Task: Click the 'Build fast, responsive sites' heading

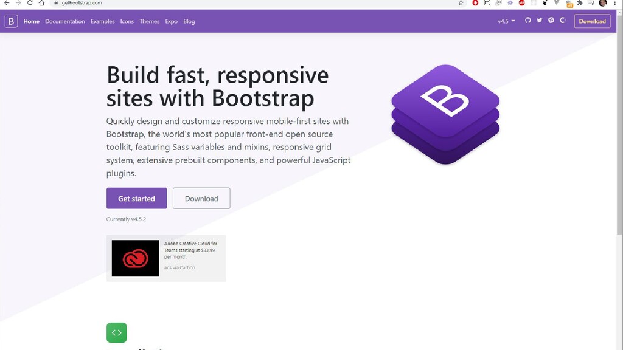Action: (218, 86)
